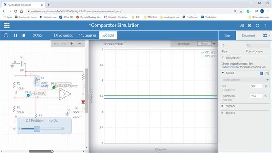This screenshot has height=153, width=272.
Task: Open the Document tab in properties panel
Action: click(x=248, y=36)
